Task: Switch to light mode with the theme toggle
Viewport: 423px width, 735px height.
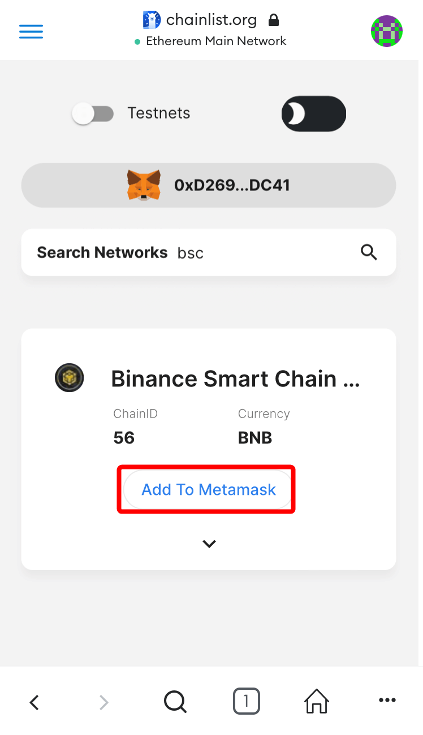Action: point(313,114)
